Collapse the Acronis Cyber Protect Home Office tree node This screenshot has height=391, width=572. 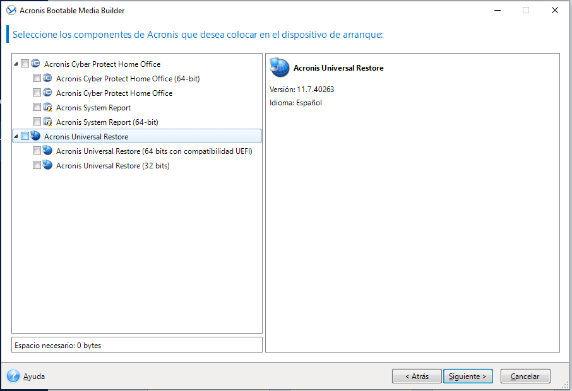click(16, 64)
